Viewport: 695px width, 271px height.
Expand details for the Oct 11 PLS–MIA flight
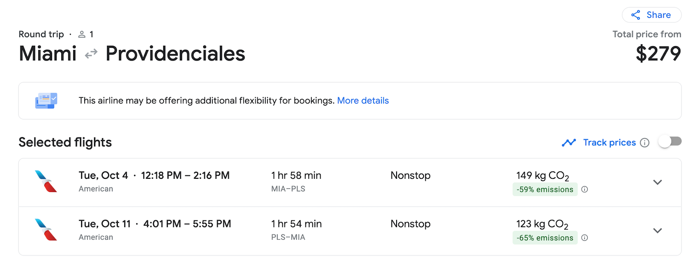pyautogui.click(x=657, y=231)
